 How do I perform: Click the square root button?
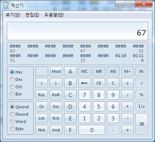[x=142, y=83]
